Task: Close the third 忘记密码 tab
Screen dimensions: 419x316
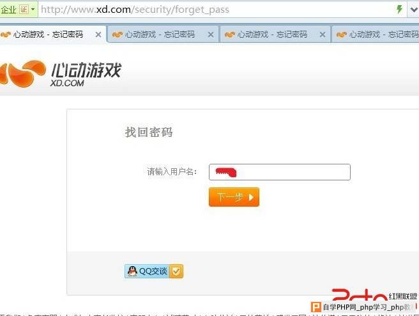Action: click(323, 35)
